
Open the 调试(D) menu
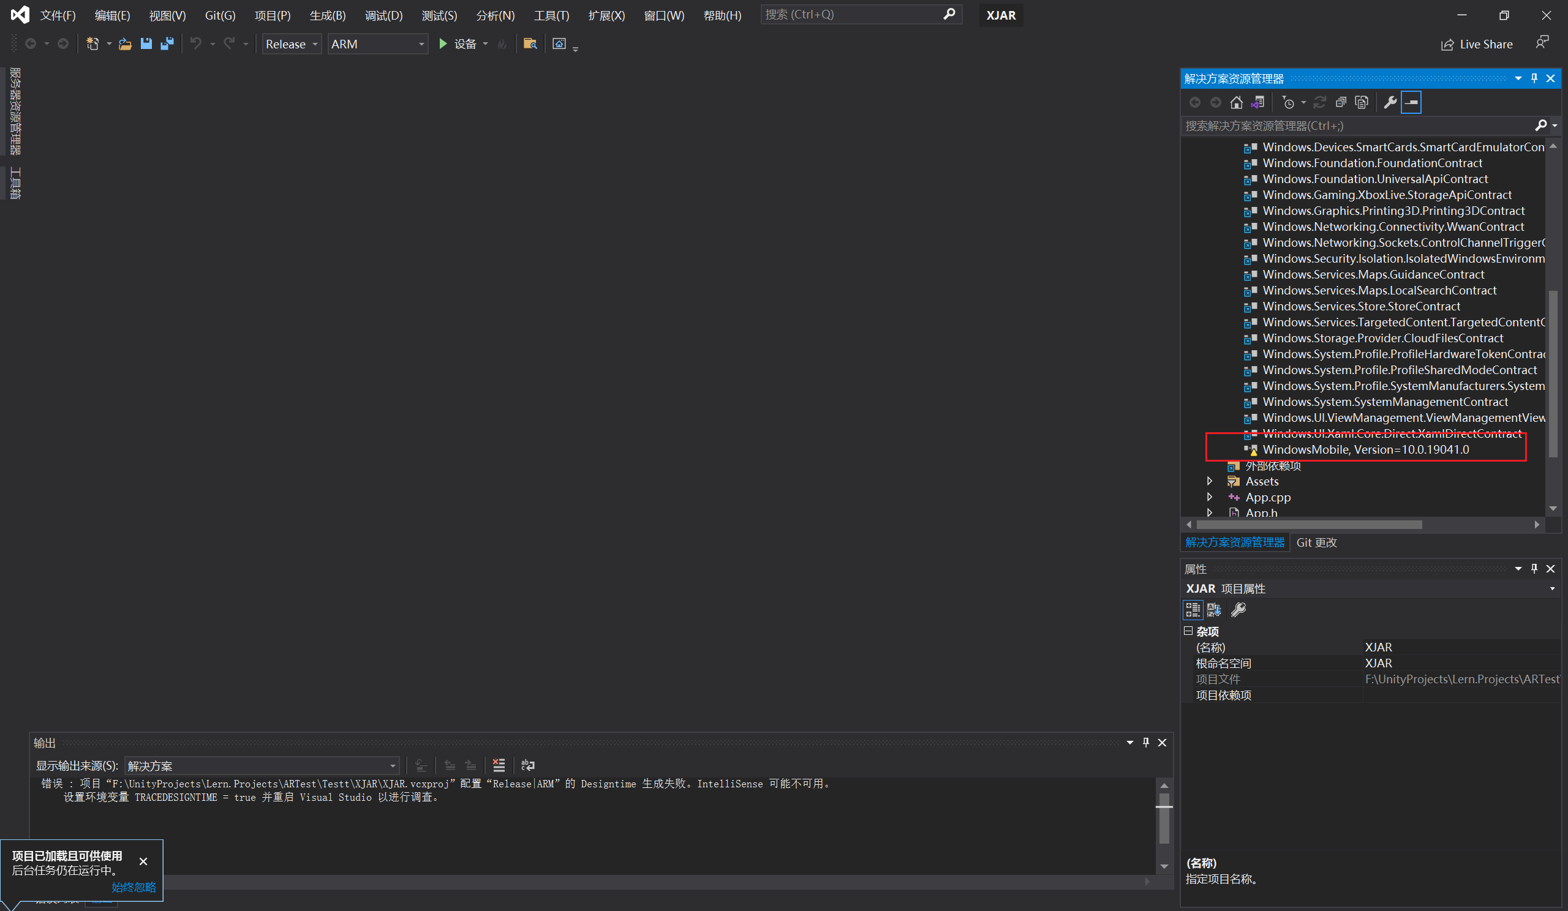[x=383, y=15]
